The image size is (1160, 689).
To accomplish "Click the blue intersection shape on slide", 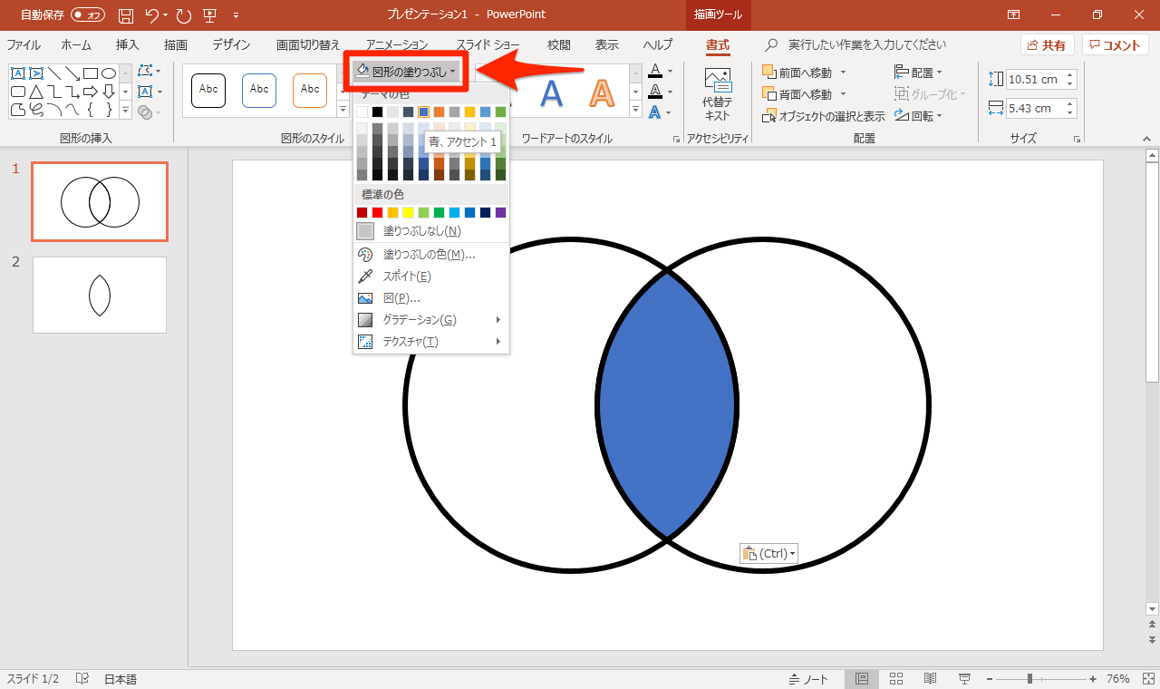I will coord(667,404).
